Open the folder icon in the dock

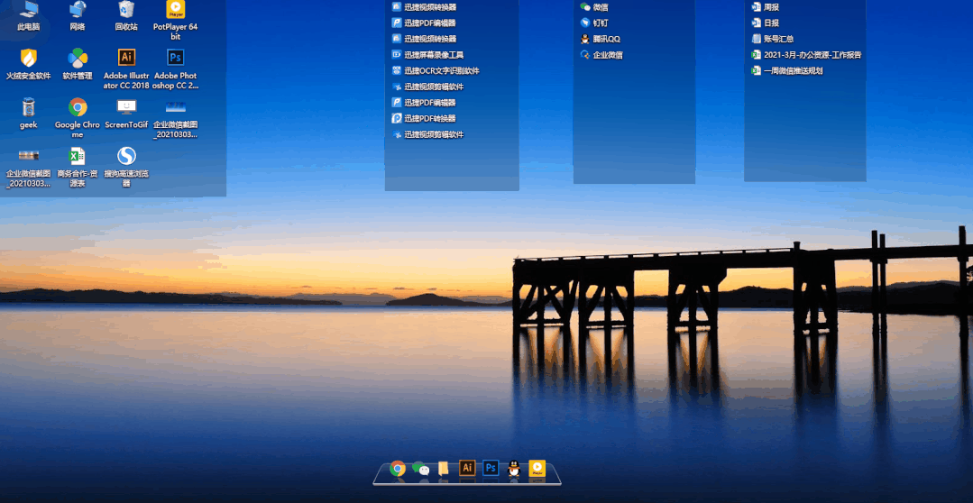[x=444, y=468]
